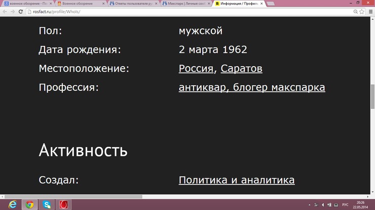Viewport: 375px width, 210px height.
Task: Click the 'Профессия:' label
Action: pos(68,87)
